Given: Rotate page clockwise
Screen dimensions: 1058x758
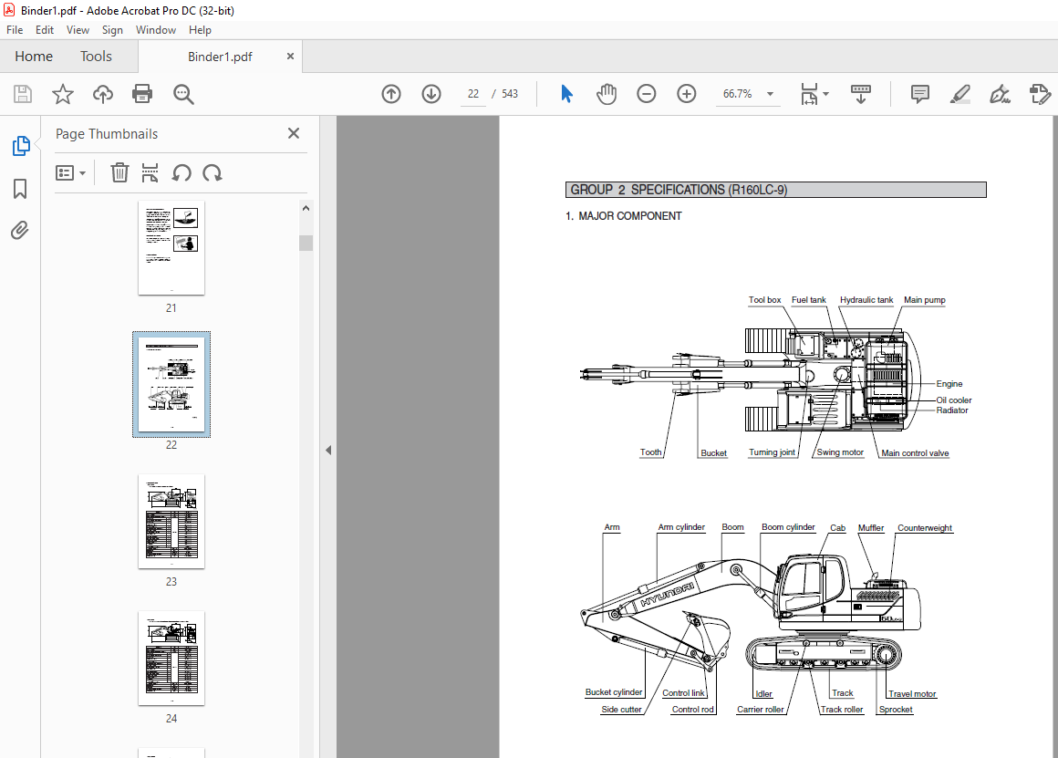Looking at the screenshot, I should tap(213, 173).
